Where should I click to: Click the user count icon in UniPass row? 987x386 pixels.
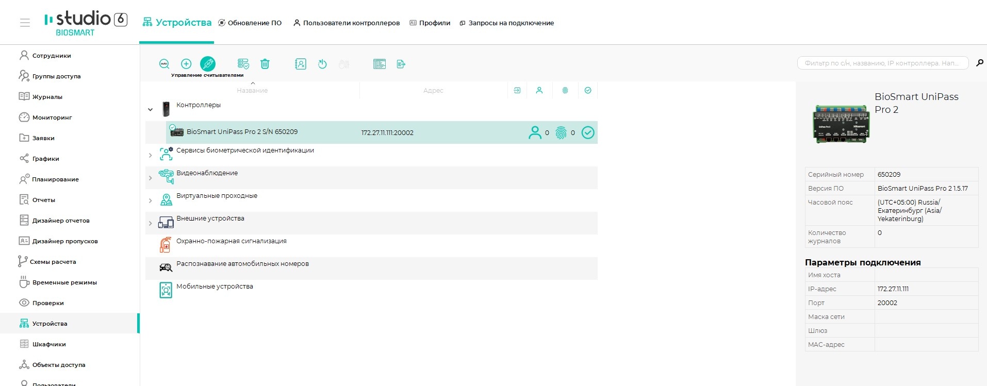[535, 132]
